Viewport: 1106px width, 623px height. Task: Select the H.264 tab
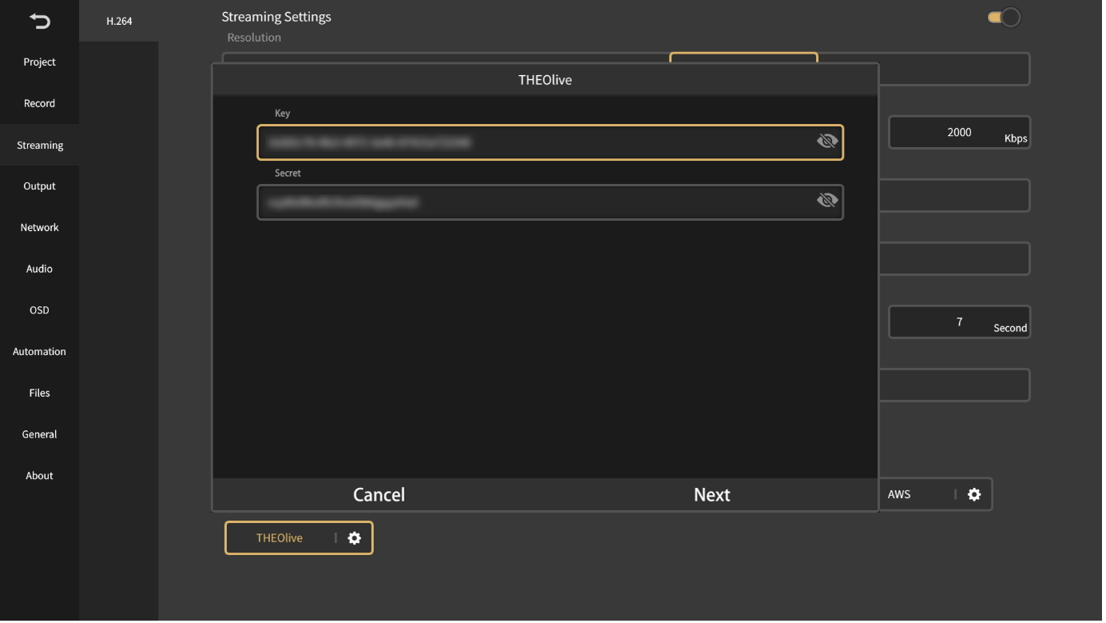pos(119,21)
